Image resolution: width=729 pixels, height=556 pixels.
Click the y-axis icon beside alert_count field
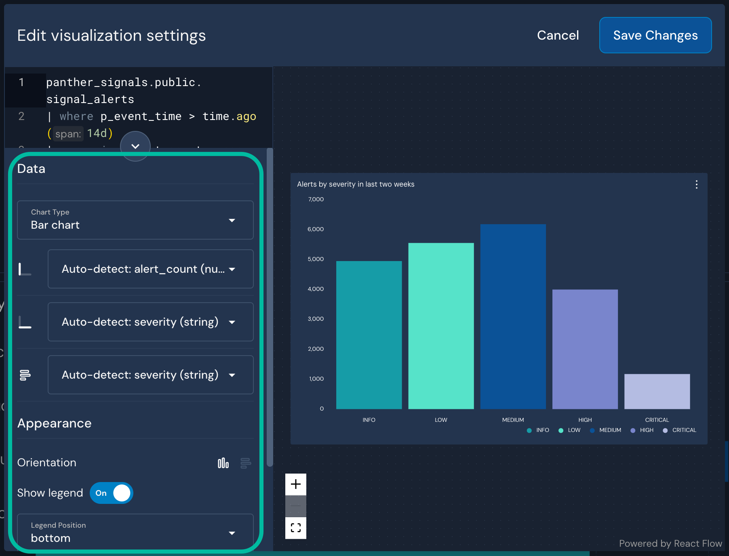tap(25, 269)
